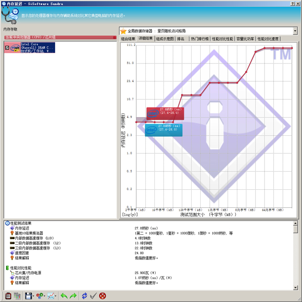Click the star icon in the combo box

pyautogui.click(x=123, y=31)
